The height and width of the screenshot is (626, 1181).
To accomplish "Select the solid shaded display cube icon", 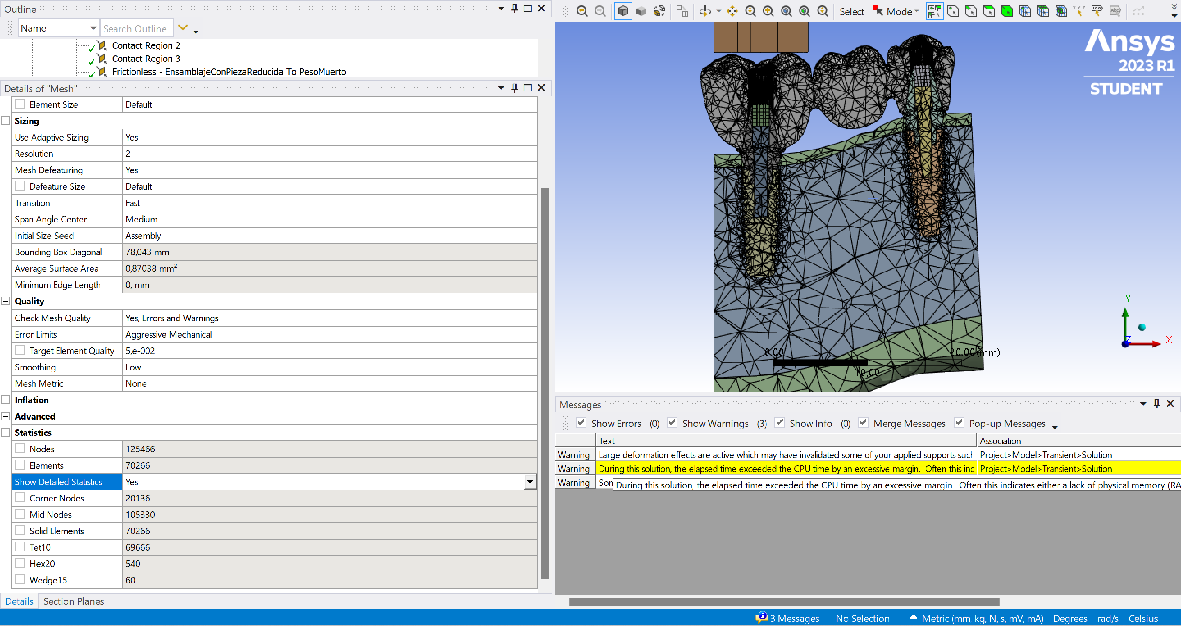I will click(641, 11).
